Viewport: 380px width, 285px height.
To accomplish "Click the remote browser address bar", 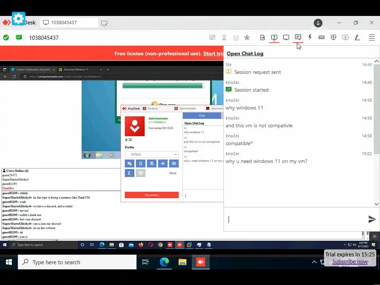I will 121,76.
